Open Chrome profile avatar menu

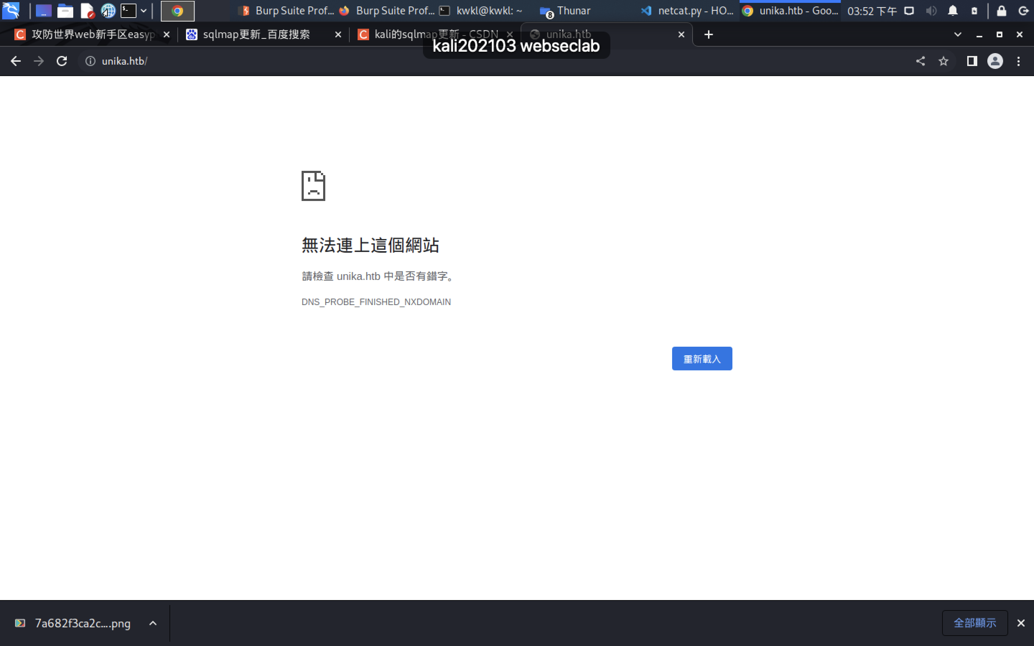coord(995,61)
